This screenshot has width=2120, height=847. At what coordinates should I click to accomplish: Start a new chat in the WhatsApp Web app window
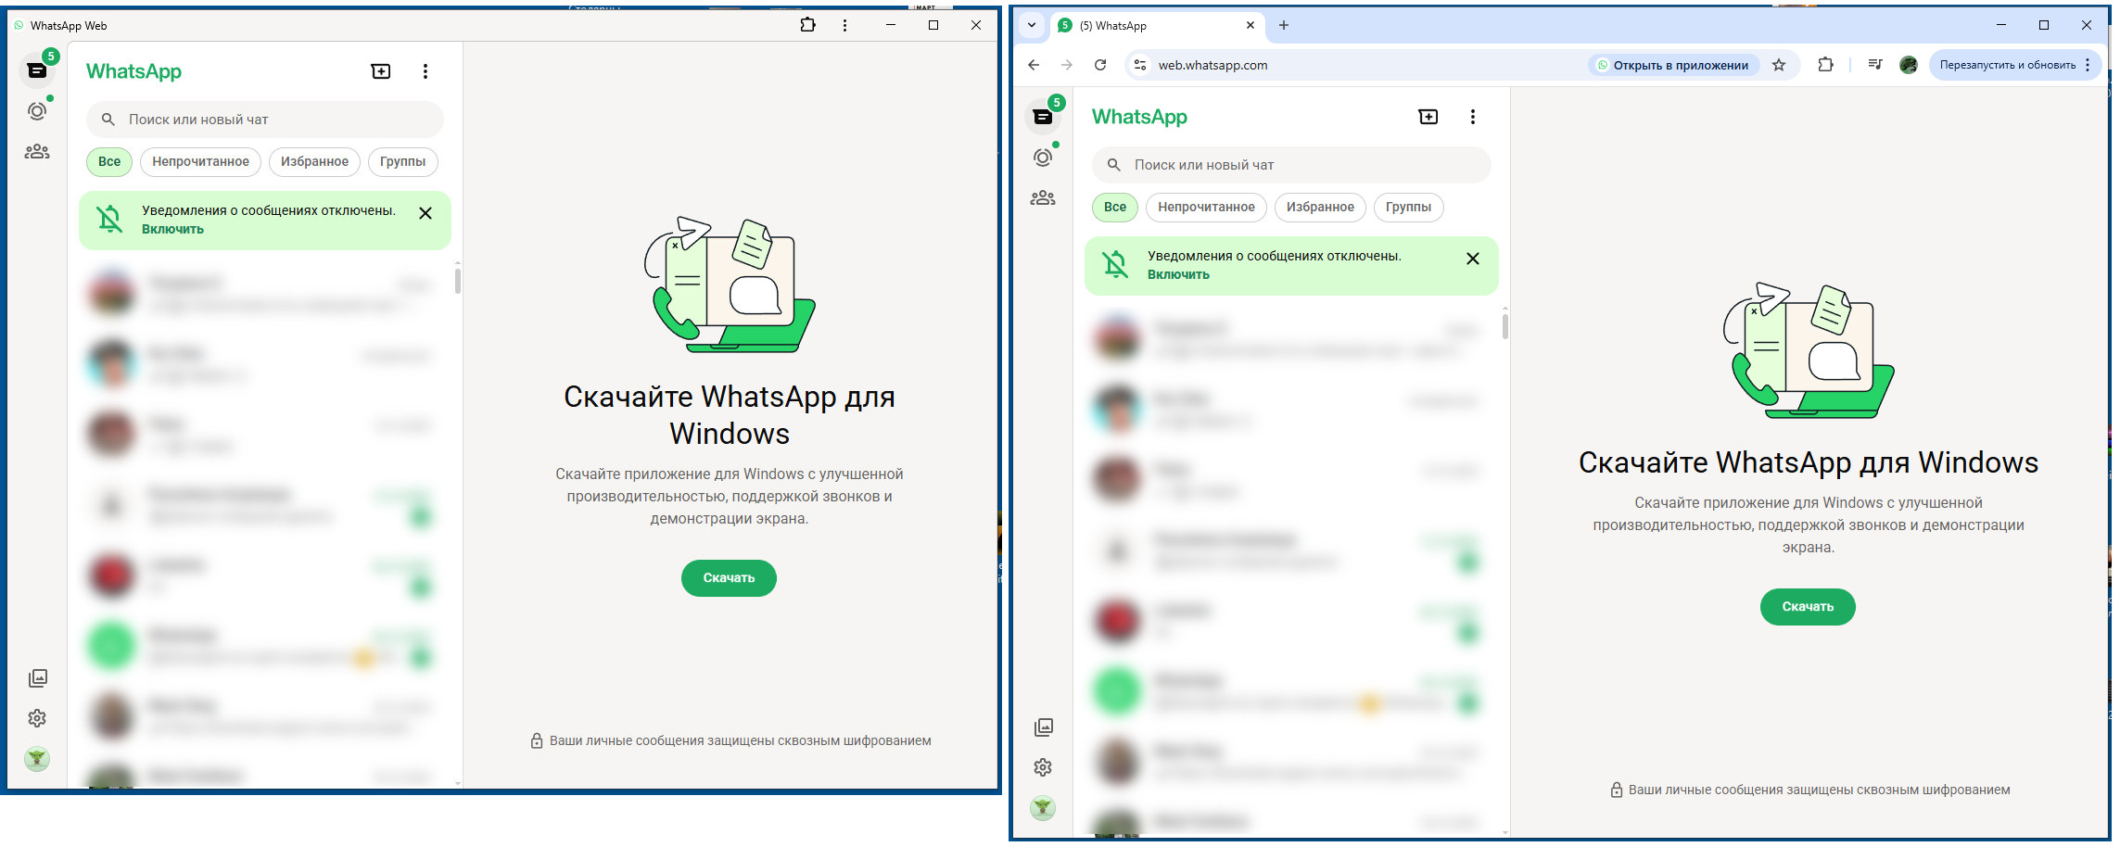(x=381, y=71)
